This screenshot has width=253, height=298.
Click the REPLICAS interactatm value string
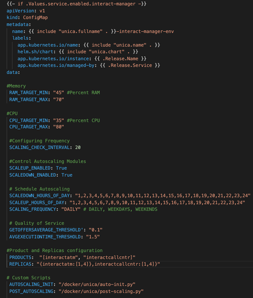point(98,264)
